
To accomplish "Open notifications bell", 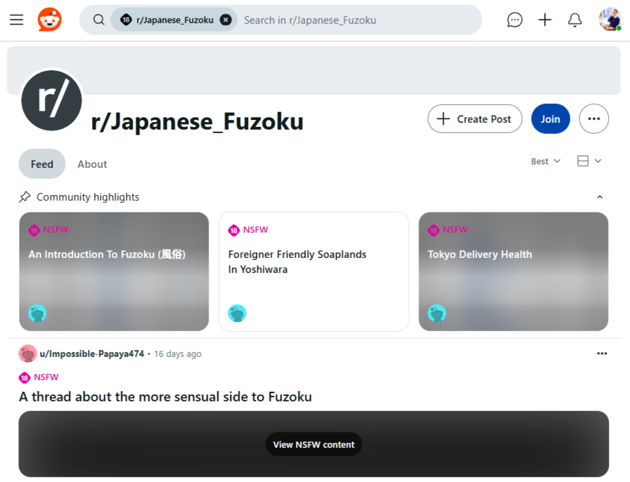I will pyautogui.click(x=575, y=20).
